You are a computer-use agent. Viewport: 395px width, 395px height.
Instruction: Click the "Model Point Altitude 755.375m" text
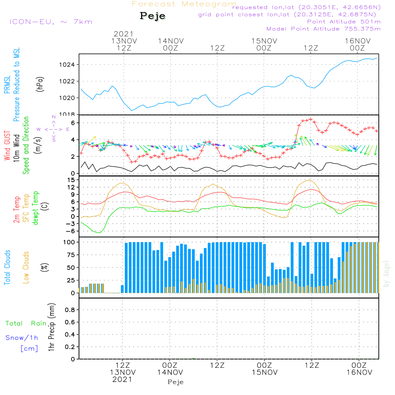click(x=323, y=29)
